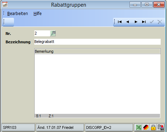Screen dimensions: 167x132
Task: Go to the first record
Action: tap(120, 22)
